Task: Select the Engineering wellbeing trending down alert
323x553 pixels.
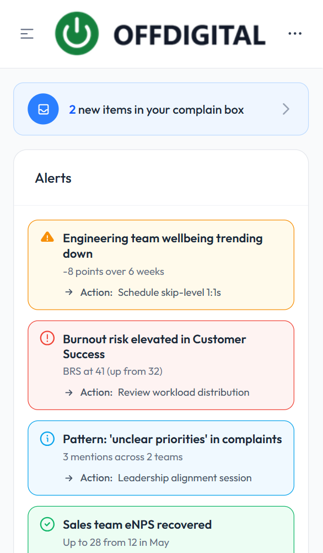Action: click(160, 264)
